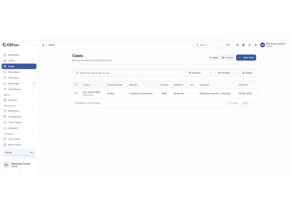Click the Company Incorporation service cell
Viewport: 290px width, 217px height.
[141, 93]
